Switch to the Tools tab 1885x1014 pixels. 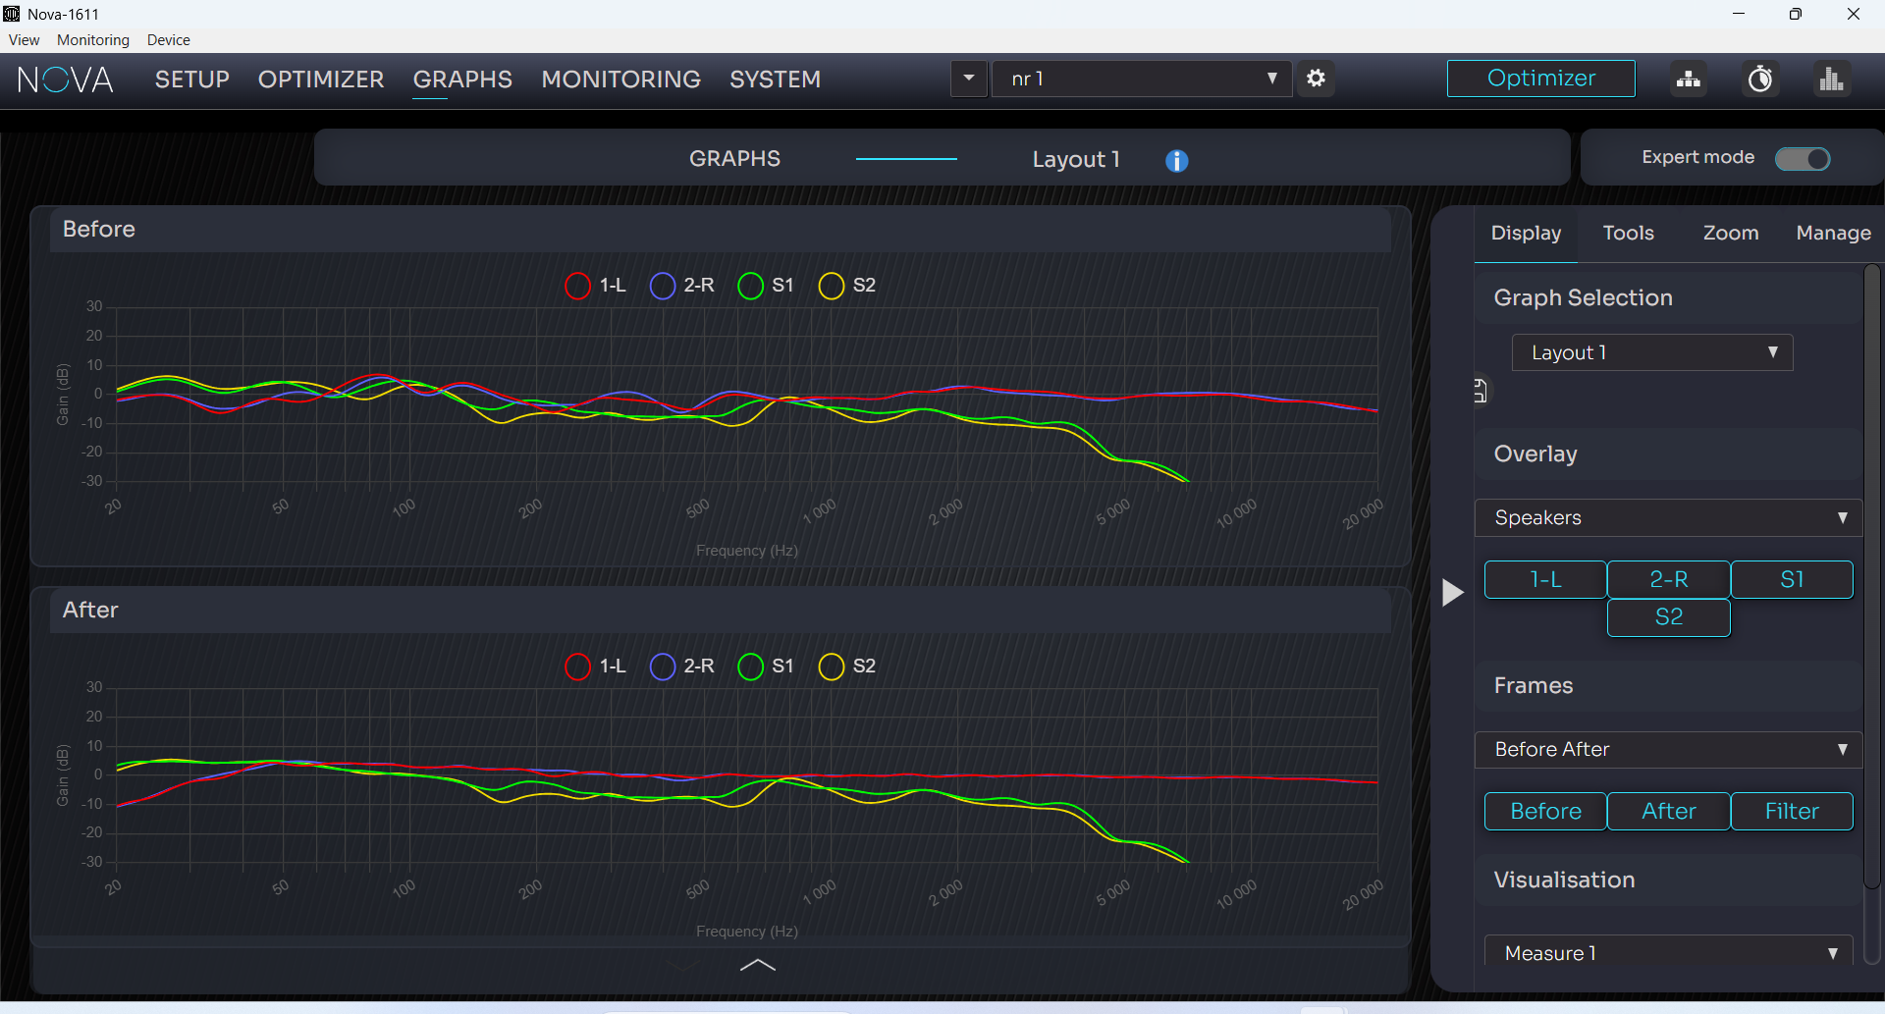(x=1629, y=234)
